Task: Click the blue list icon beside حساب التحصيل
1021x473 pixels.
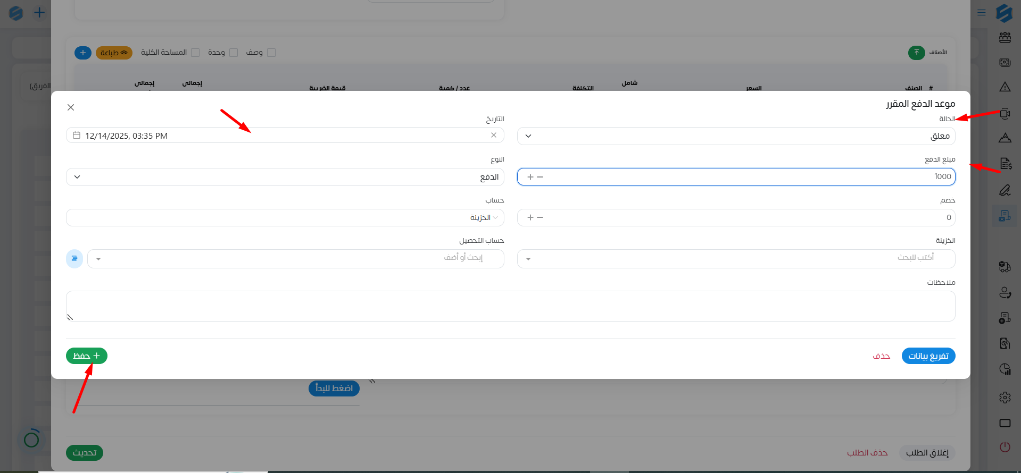Action: pyautogui.click(x=74, y=259)
